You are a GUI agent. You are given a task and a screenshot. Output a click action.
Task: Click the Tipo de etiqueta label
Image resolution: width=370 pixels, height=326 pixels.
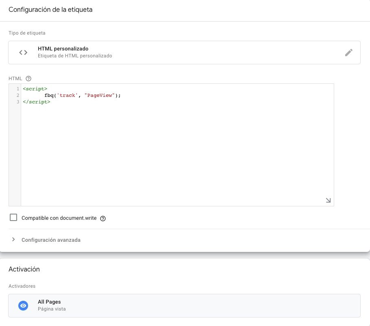click(x=27, y=33)
